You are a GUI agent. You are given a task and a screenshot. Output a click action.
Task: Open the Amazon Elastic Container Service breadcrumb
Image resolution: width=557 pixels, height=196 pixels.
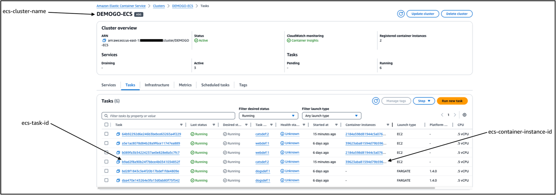click(x=121, y=6)
